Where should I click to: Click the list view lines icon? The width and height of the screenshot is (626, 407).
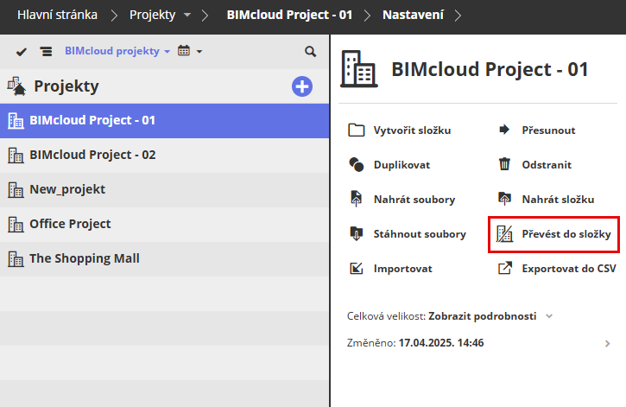[46, 52]
